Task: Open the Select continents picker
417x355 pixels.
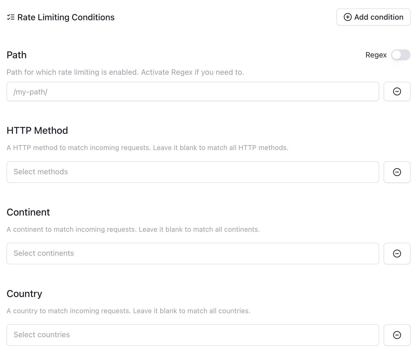Action: coord(193,254)
